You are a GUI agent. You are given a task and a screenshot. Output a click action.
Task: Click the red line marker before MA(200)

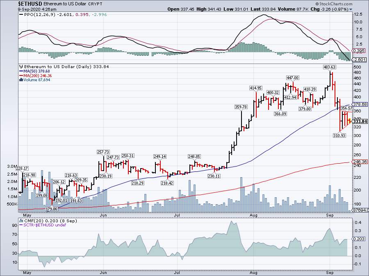coord(21,75)
